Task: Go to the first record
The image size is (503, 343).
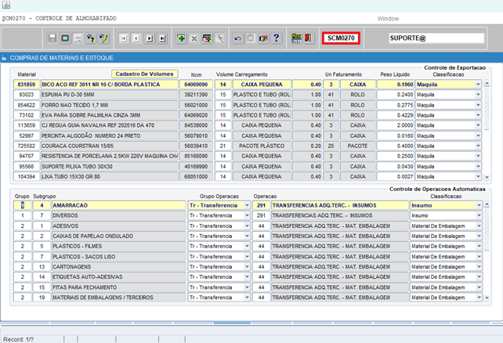Action: click(124, 38)
